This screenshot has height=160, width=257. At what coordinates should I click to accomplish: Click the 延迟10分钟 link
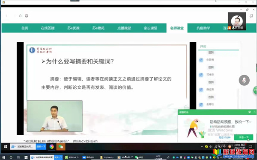pyautogui.click(x=224, y=137)
